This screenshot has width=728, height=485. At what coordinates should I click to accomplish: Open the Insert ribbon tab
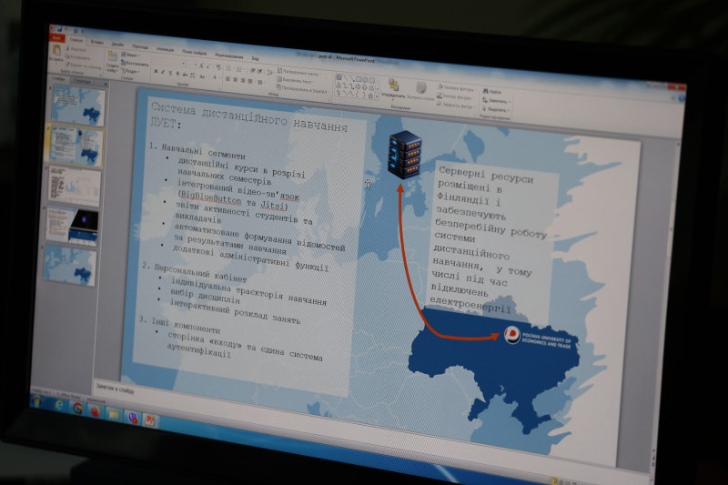(99, 42)
